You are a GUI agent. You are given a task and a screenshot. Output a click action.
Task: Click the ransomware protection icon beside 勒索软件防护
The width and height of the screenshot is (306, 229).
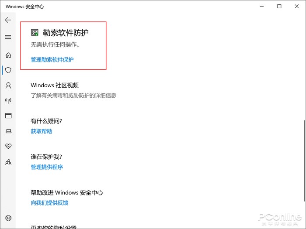pos(35,33)
